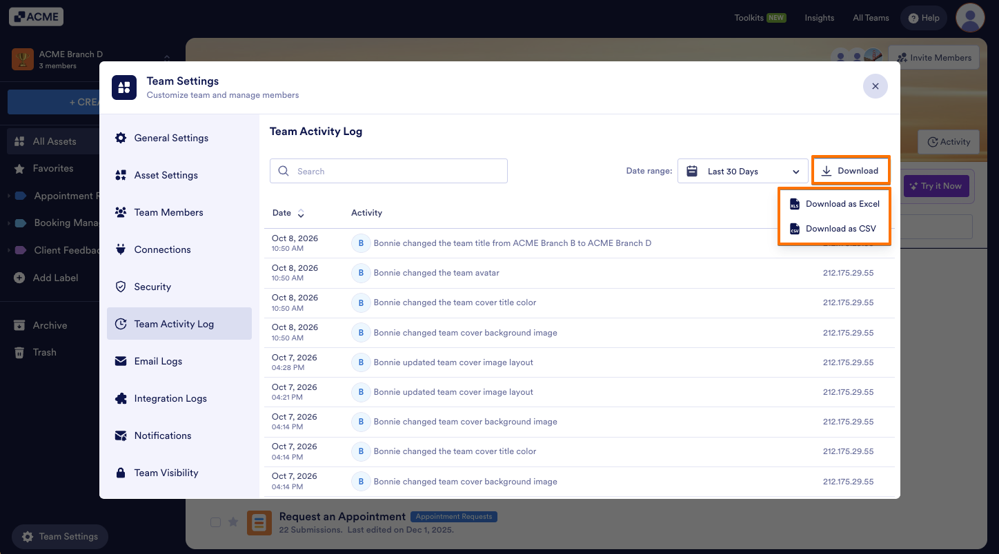Click the ACME Branch D trophy avatar
The image size is (999, 554).
click(x=23, y=59)
